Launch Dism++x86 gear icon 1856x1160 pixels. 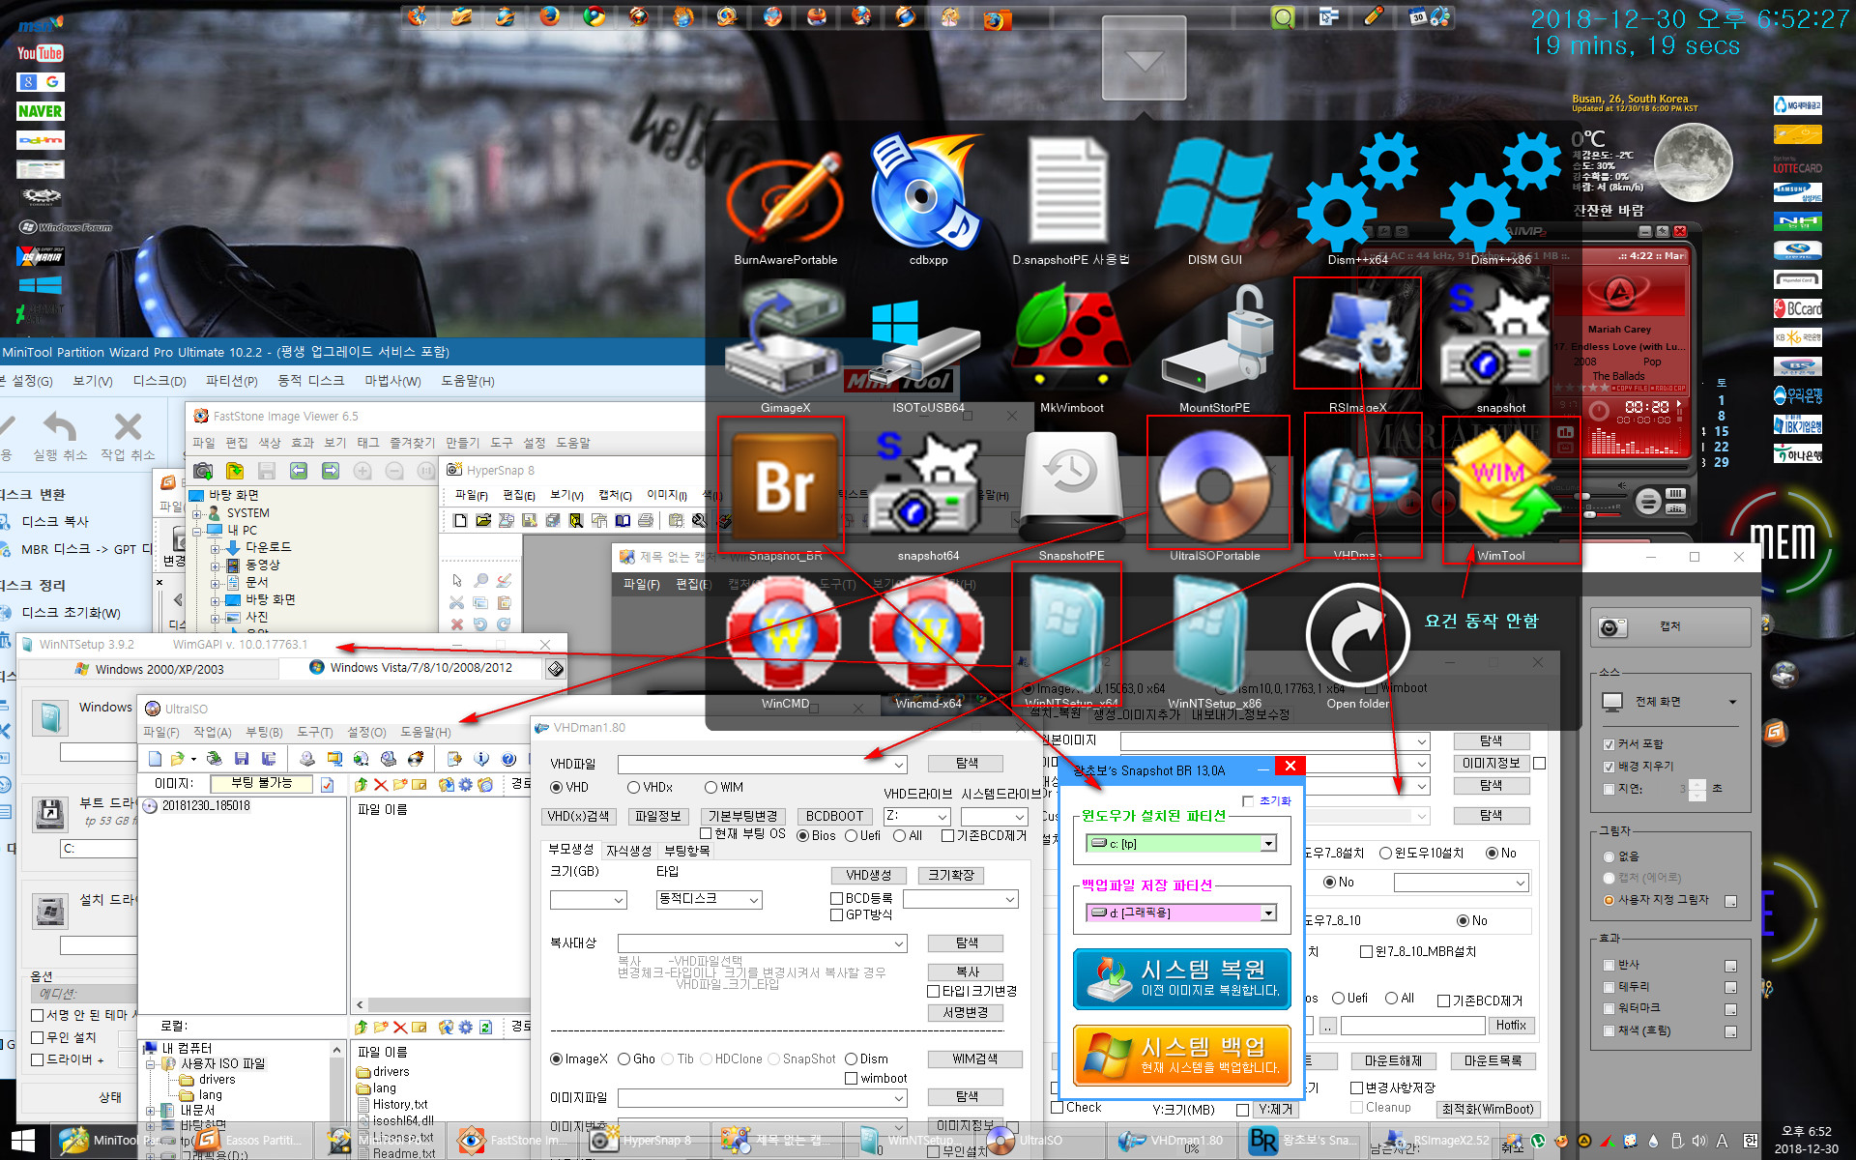click(1500, 193)
